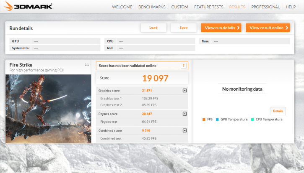The width and height of the screenshot is (304, 173).
Task: Click the overall score 19 097
Action: [x=155, y=78]
